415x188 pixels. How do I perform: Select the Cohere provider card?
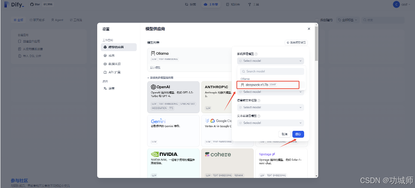227,163
